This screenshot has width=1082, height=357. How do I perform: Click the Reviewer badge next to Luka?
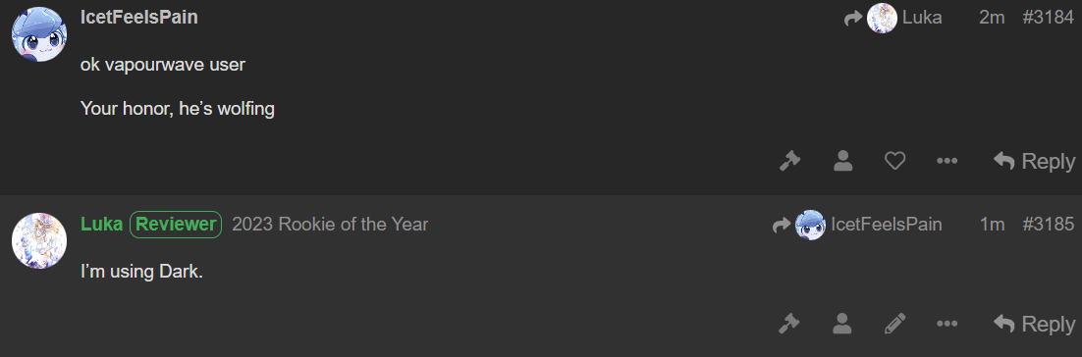(x=176, y=224)
